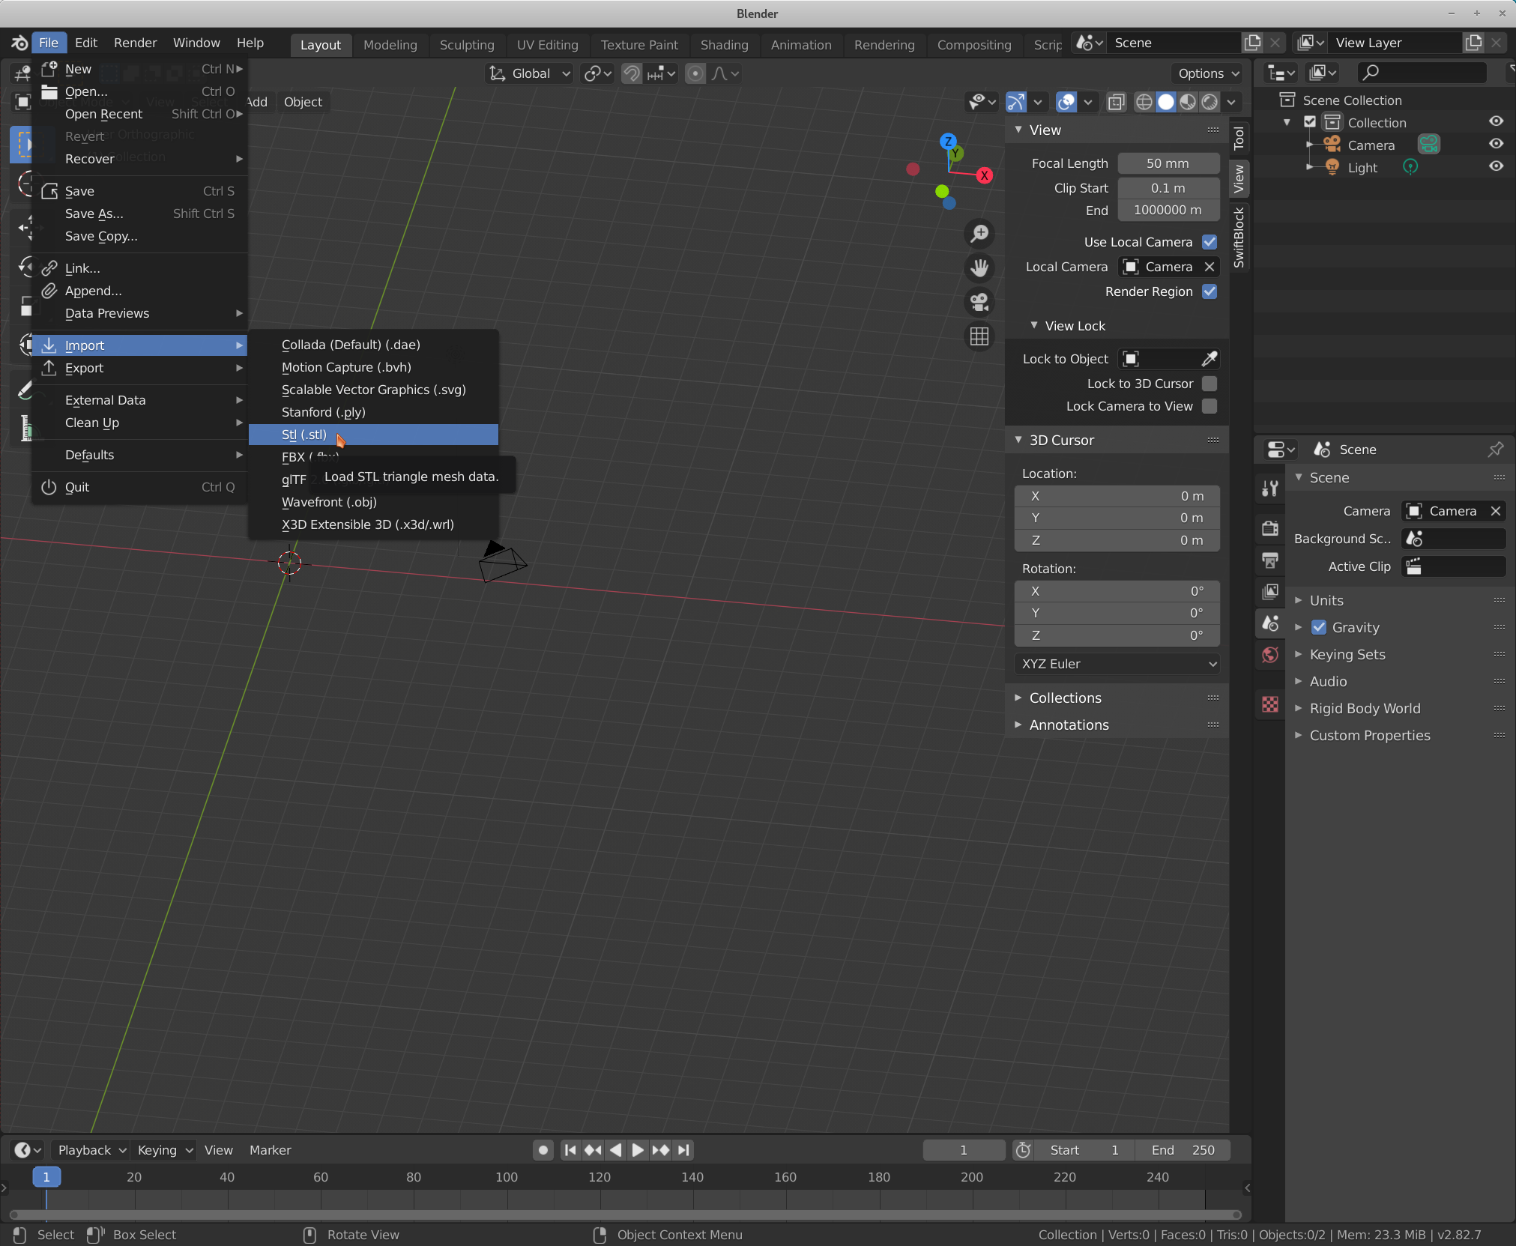
Task: Choose Wavefront (.obj) import option
Action: coord(329,502)
